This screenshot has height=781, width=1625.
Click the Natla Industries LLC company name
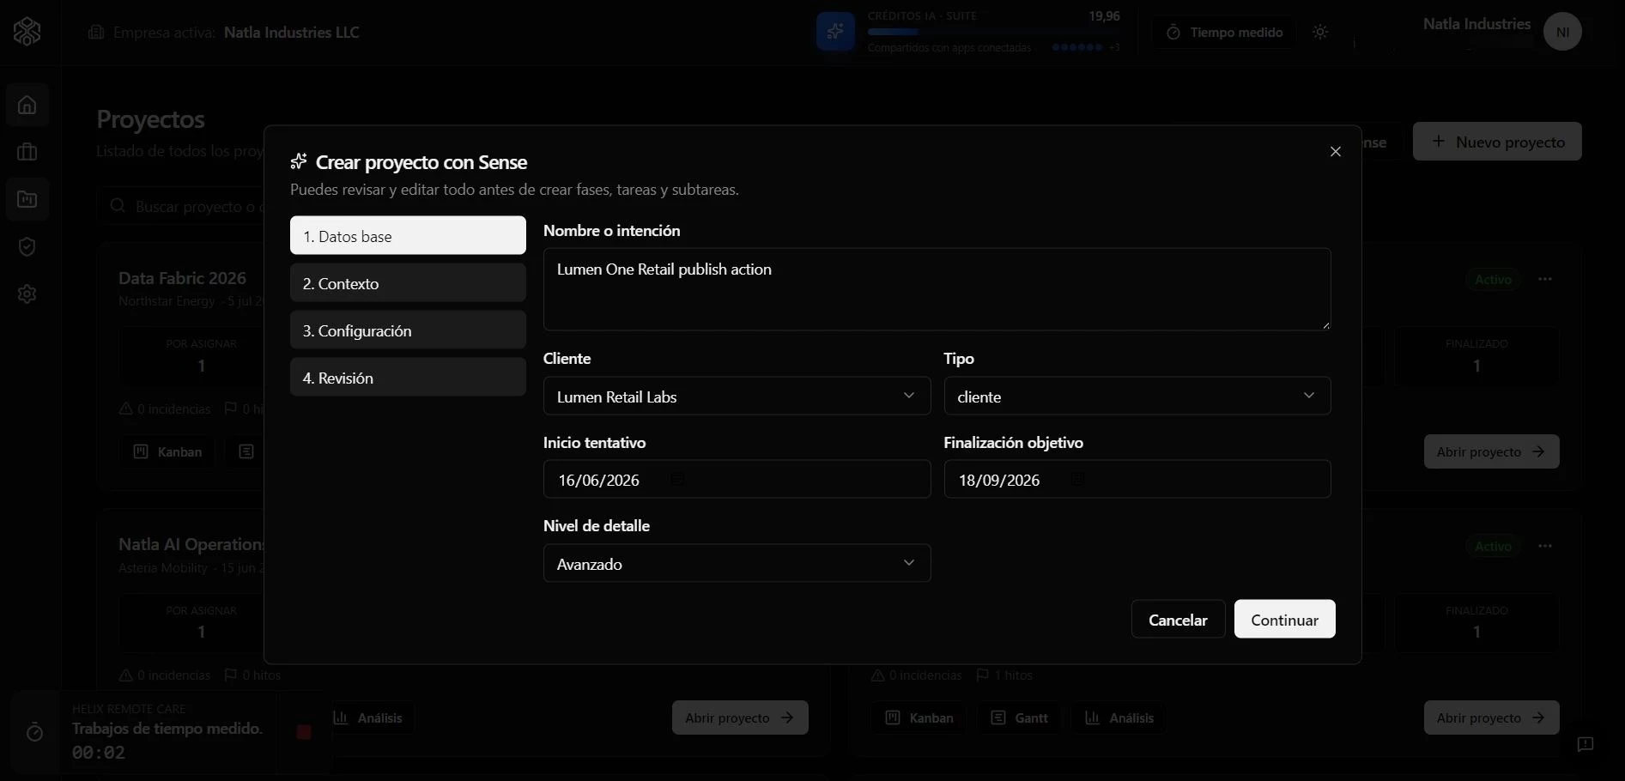(291, 33)
